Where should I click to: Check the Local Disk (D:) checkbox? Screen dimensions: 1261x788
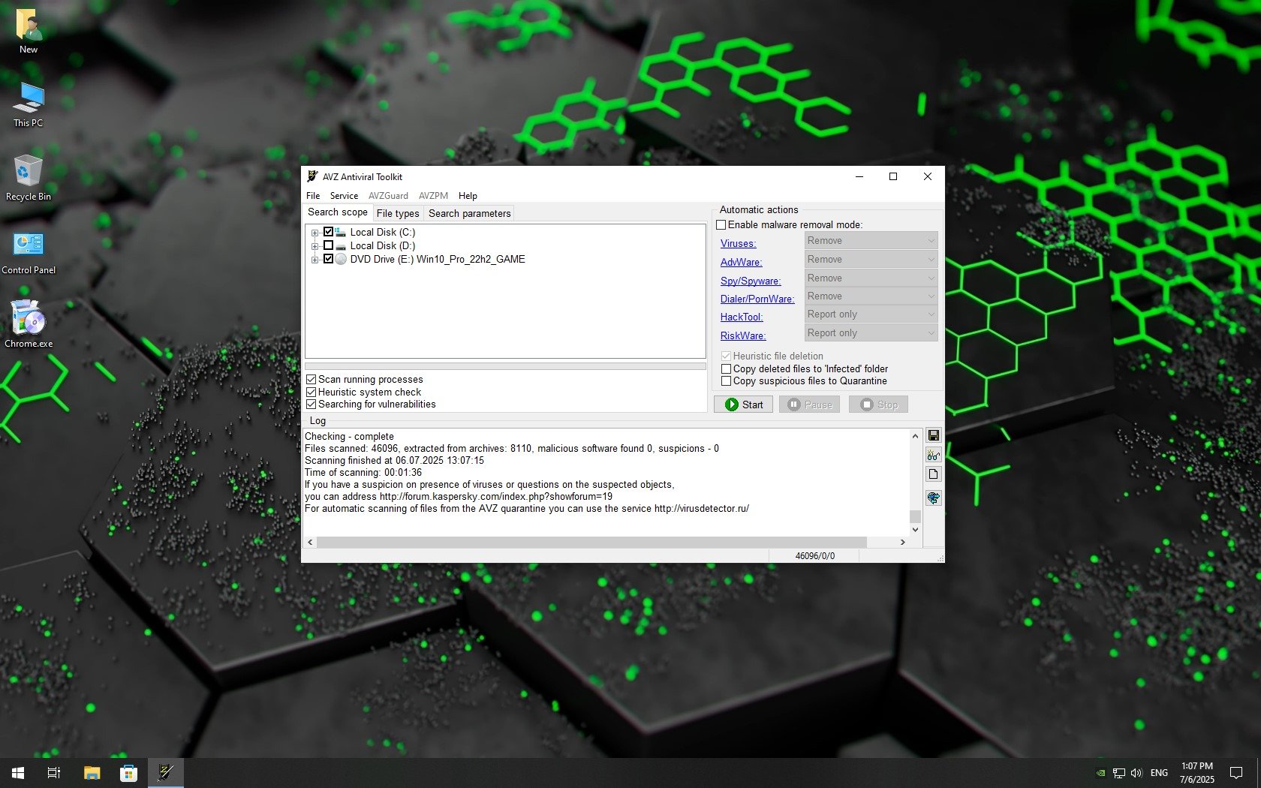(328, 245)
